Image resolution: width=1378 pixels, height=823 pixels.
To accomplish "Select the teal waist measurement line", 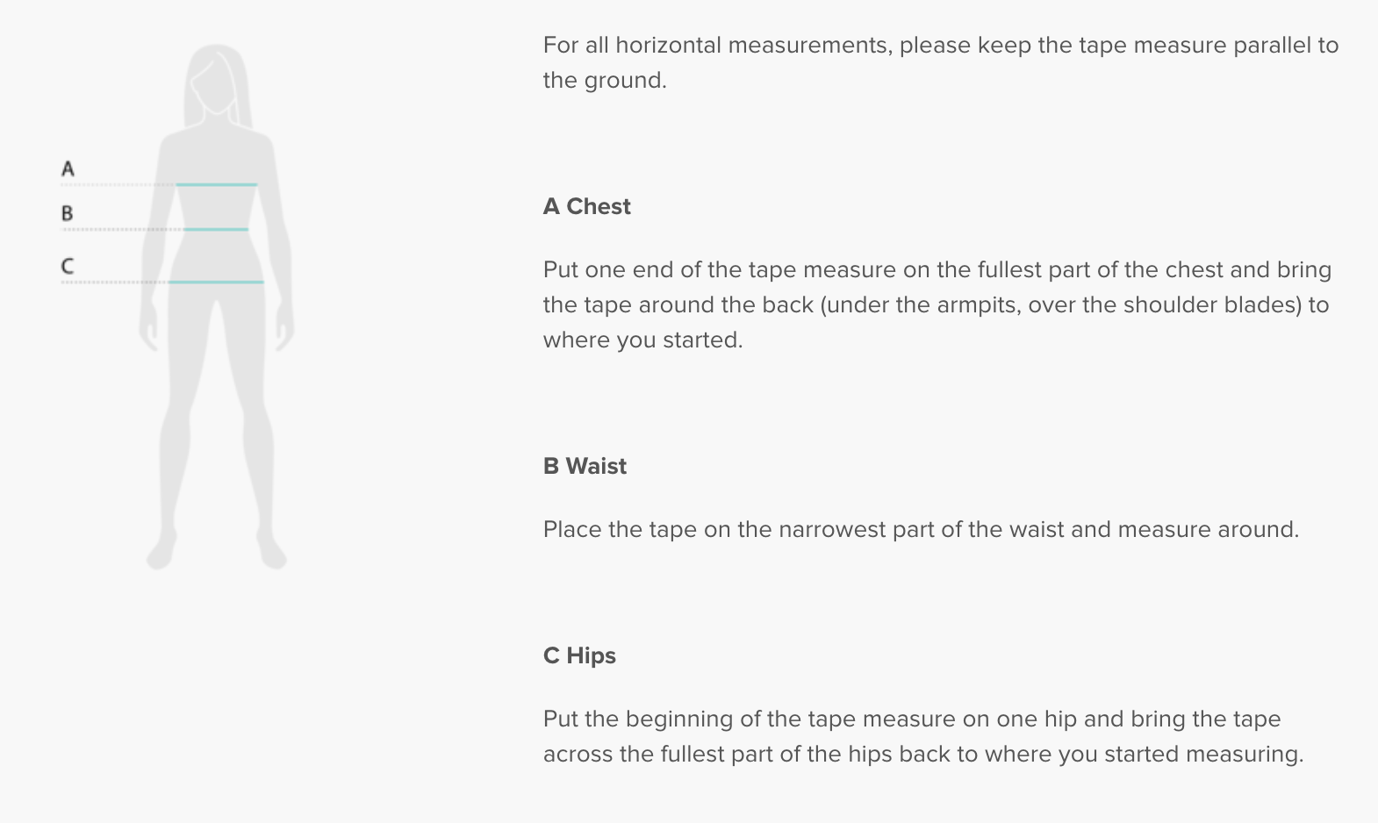I will point(216,229).
